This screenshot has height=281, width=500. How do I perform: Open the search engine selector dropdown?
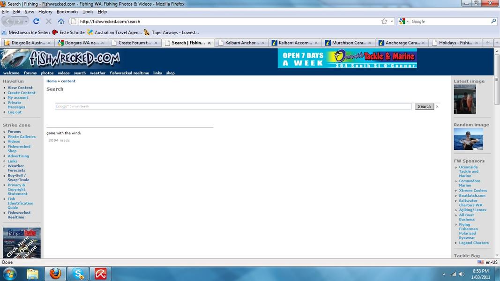tap(404, 22)
